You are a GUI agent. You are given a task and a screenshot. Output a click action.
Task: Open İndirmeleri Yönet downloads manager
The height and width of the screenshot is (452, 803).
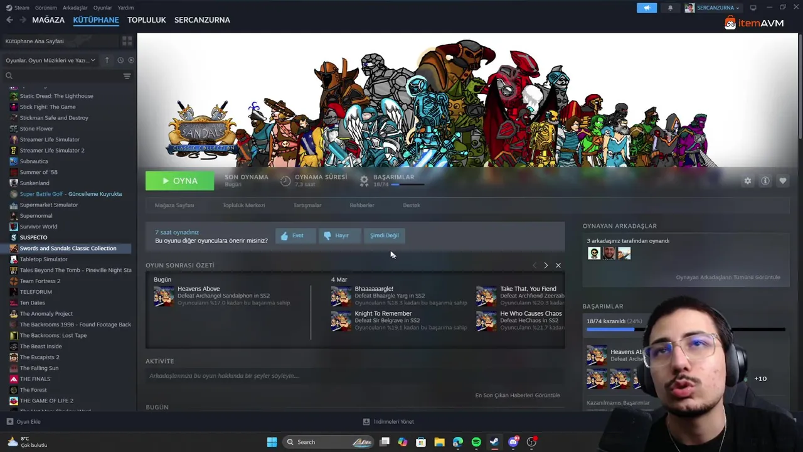coord(389,422)
